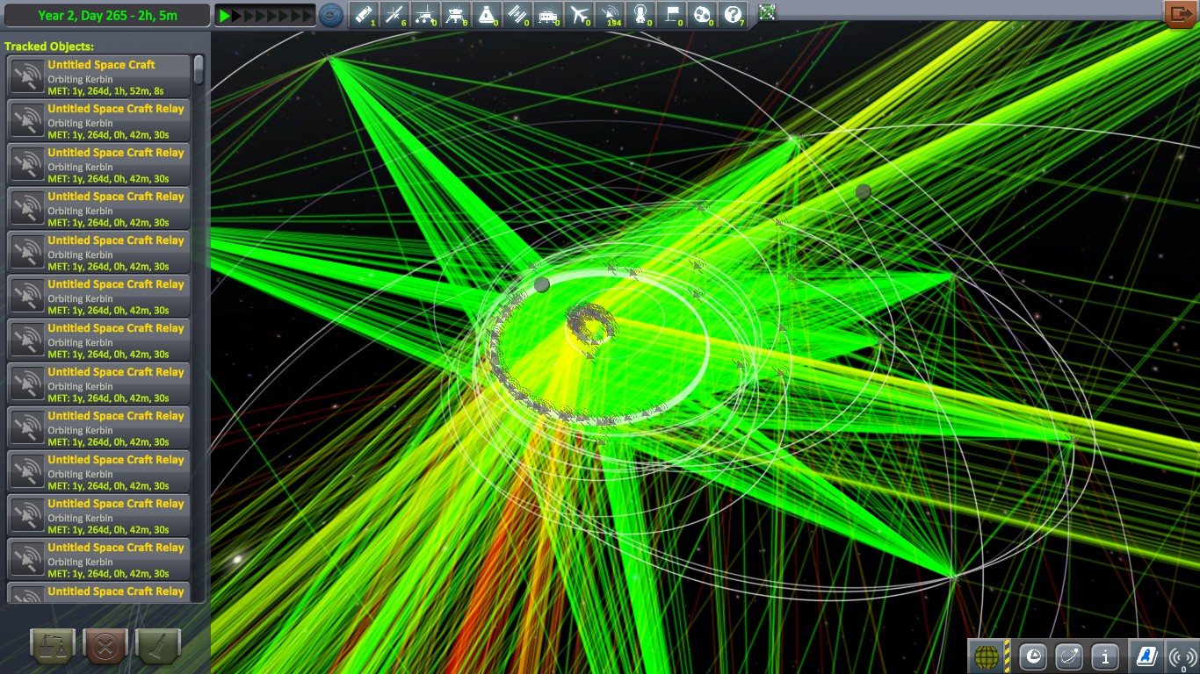1200x674 pixels.
Task: Click the planet with orbit icon
Action: [x=1069, y=656]
